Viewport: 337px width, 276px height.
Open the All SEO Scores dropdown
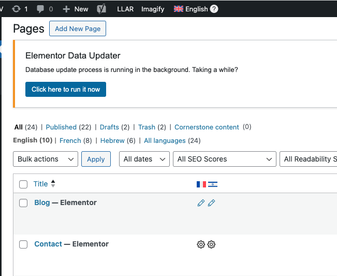[225, 159]
